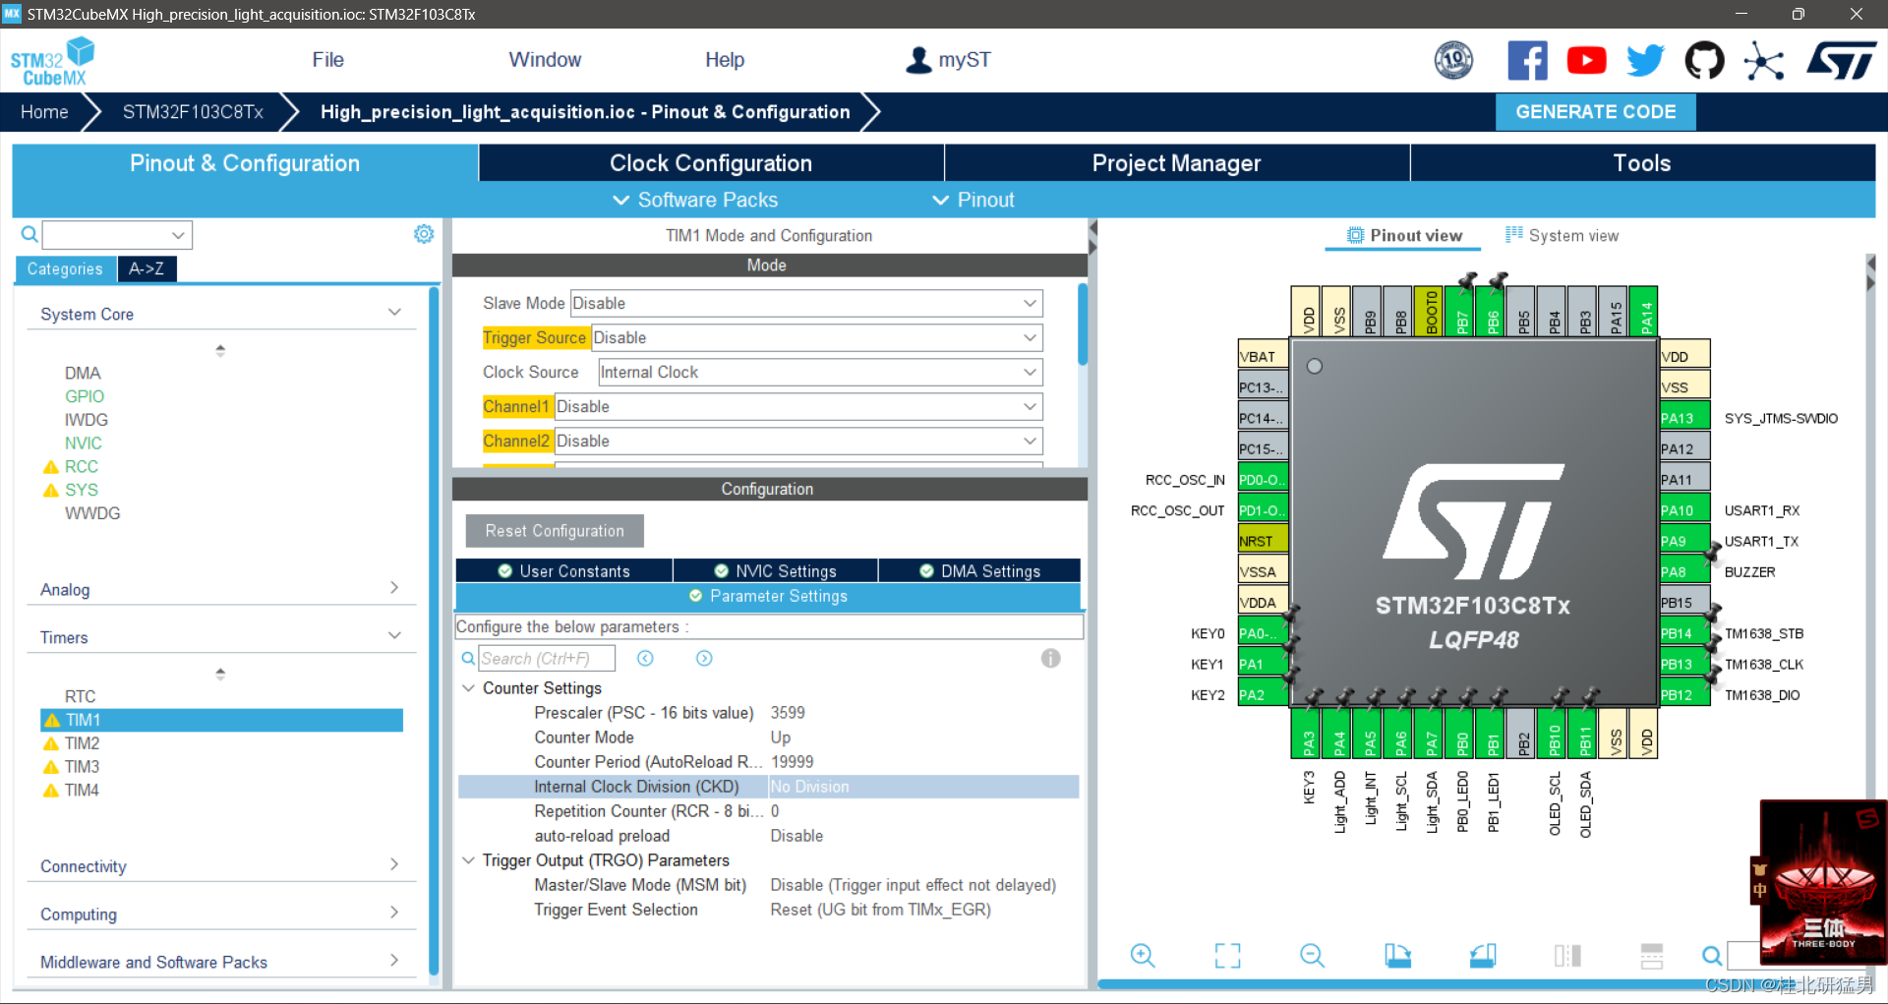Zoom in on the pinout chip view
Screen dimensions: 1888x1004
click(1142, 955)
